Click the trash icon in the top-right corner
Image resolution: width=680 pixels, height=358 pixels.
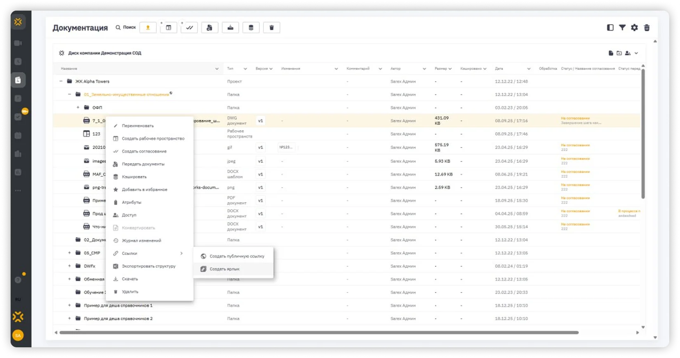(647, 28)
